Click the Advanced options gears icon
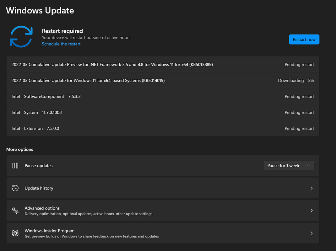336x251 pixels. (15, 211)
